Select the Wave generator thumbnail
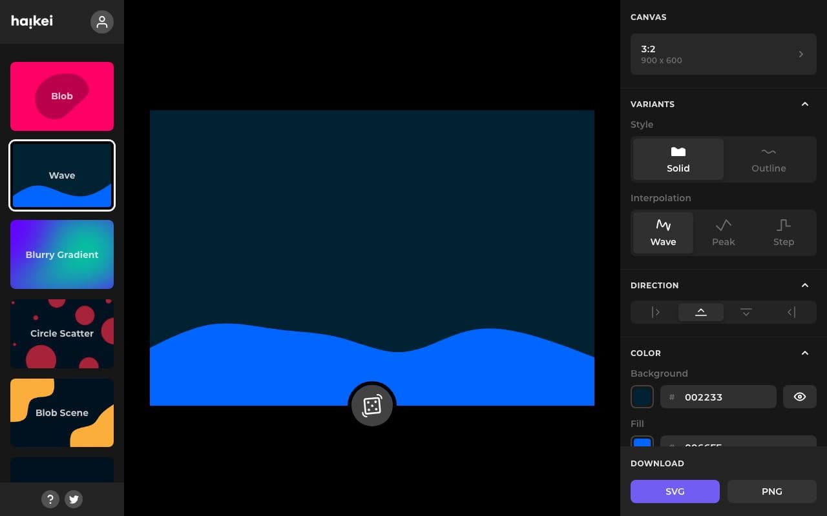This screenshot has width=827, height=516. (62, 175)
